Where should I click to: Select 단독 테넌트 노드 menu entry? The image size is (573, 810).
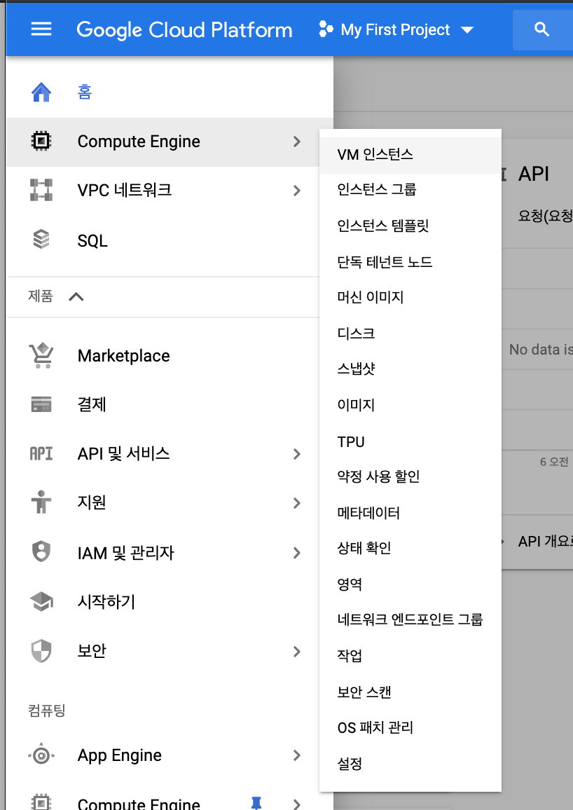point(410,262)
